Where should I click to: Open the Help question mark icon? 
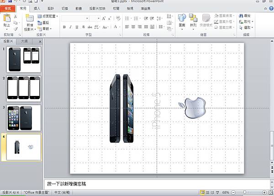point(271,8)
